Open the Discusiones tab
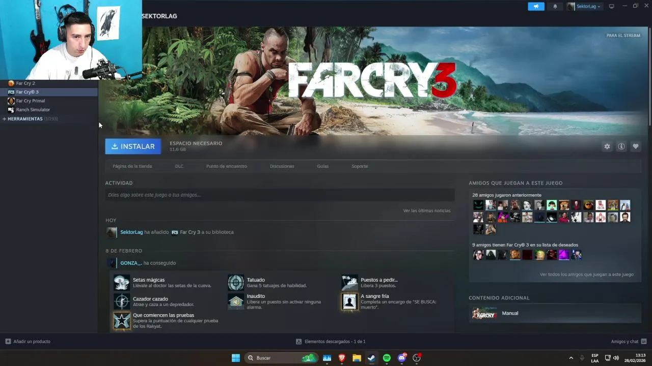The image size is (652, 366). coord(282,166)
